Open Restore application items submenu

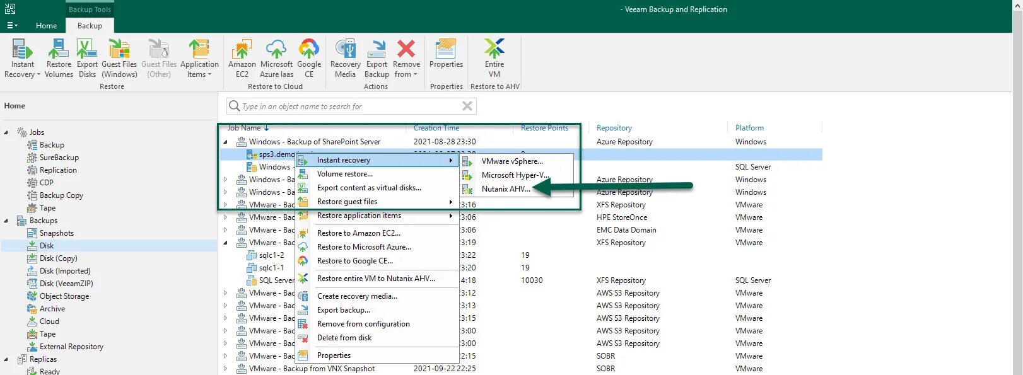(377, 216)
